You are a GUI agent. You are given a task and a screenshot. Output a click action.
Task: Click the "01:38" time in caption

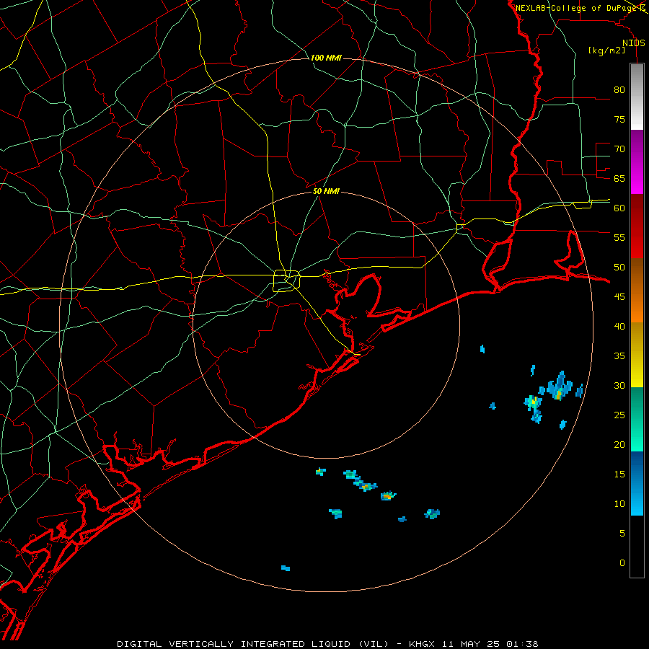coord(524,644)
